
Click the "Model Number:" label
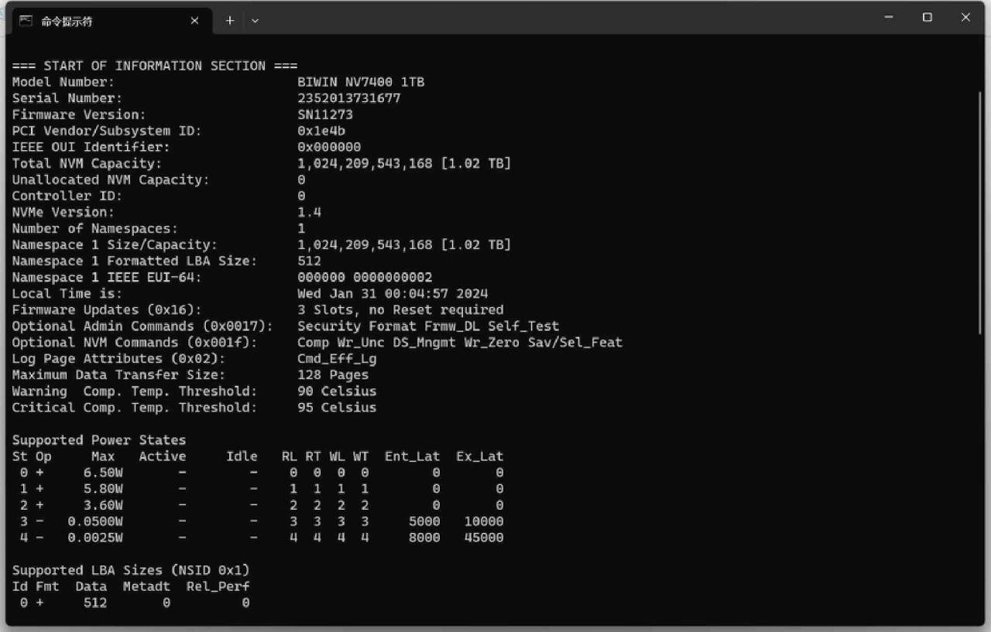click(63, 82)
